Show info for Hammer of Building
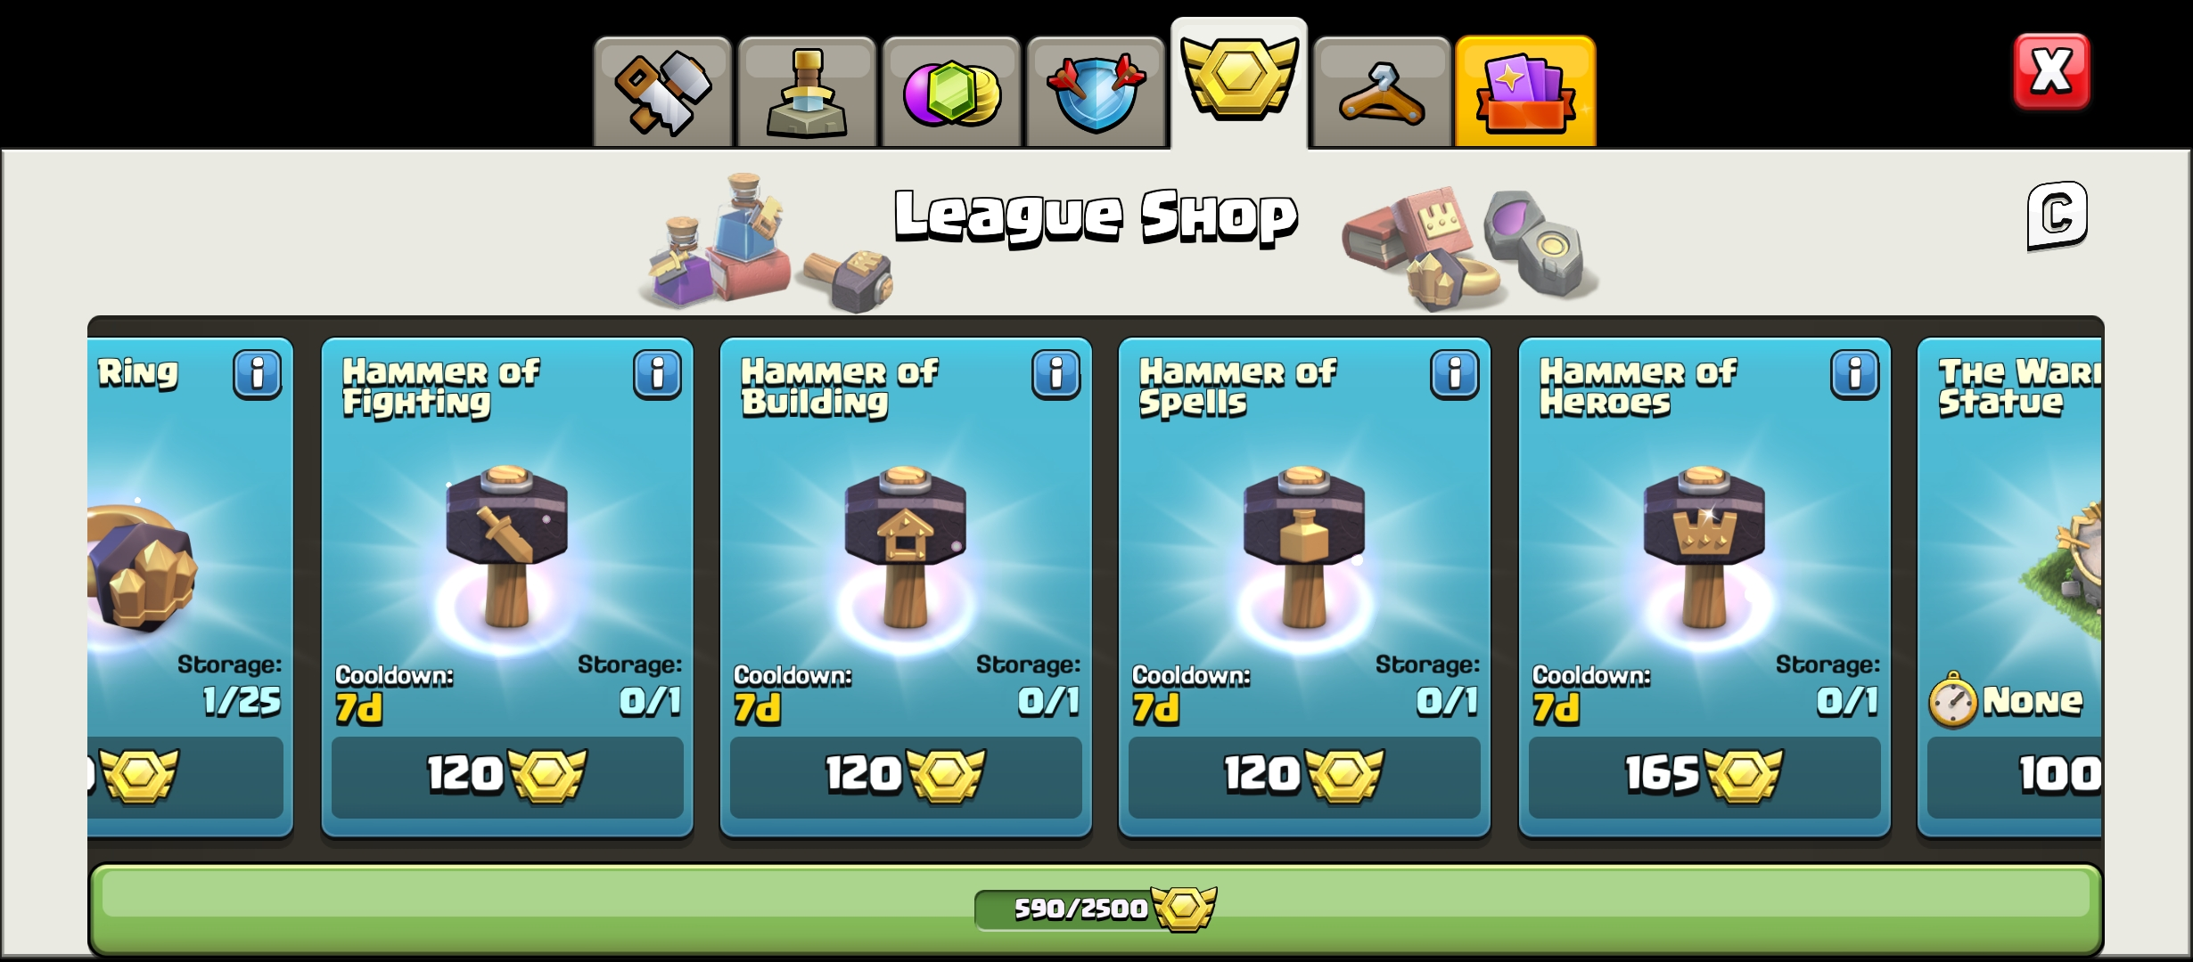Image resolution: width=2193 pixels, height=962 pixels. click(1056, 374)
